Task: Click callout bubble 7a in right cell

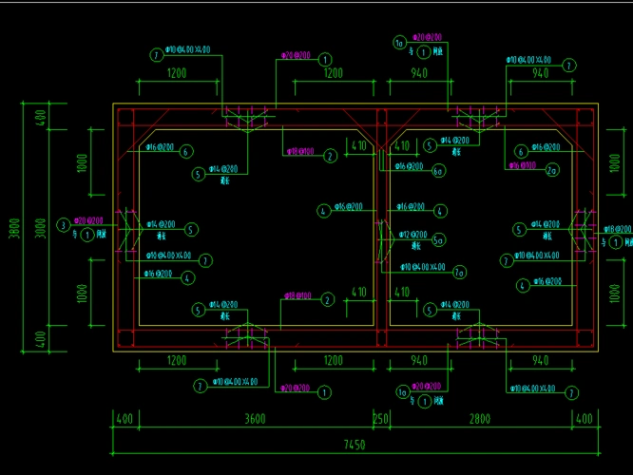Action: [459, 272]
